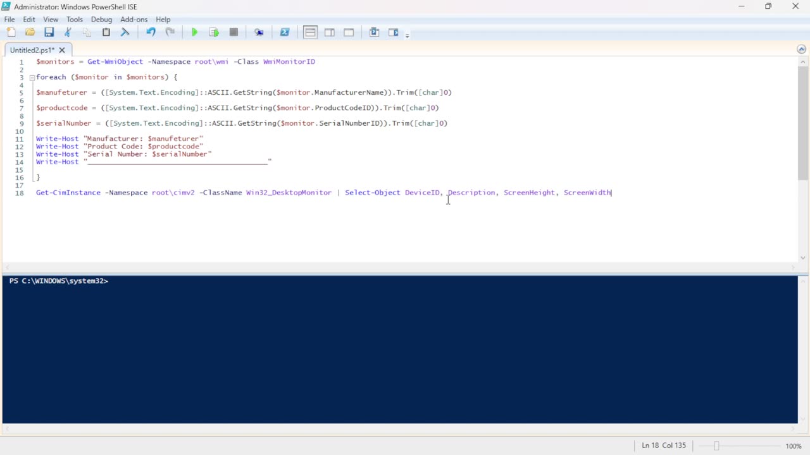Restore down the PowerShell ISE window

click(768, 6)
